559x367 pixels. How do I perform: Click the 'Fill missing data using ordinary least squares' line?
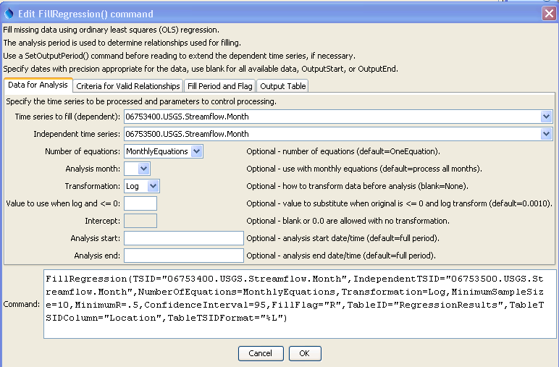click(112, 30)
